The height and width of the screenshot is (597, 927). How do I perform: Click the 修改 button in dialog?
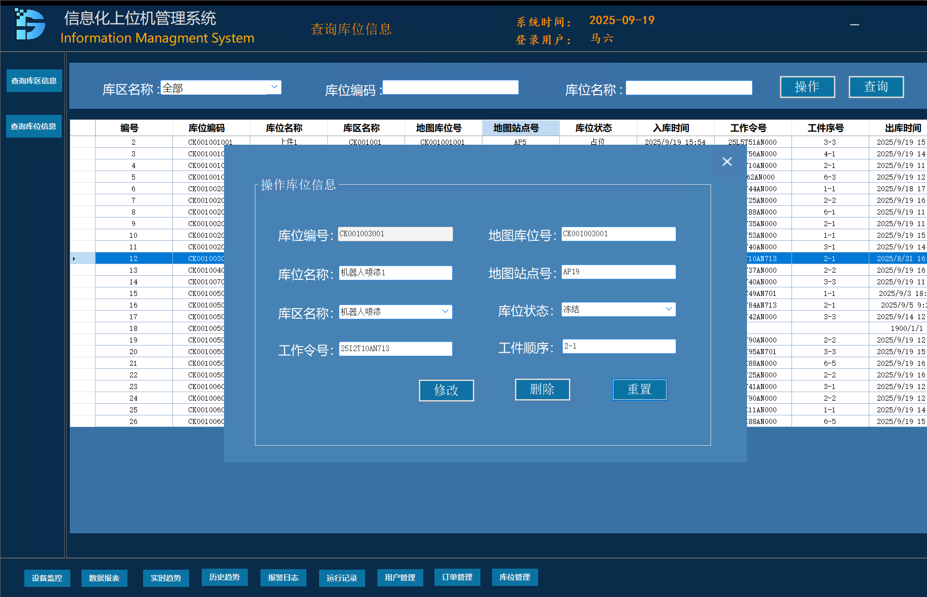point(446,390)
